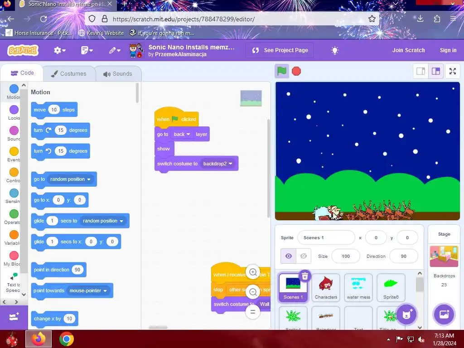Bookmark this page with star icon
The width and height of the screenshot is (464, 348).
(372, 19)
